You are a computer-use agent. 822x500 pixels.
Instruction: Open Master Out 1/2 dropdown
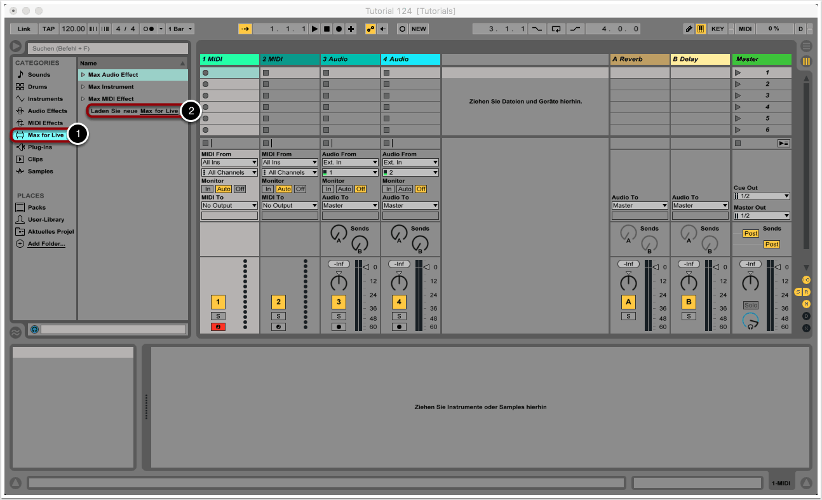coord(762,216)
